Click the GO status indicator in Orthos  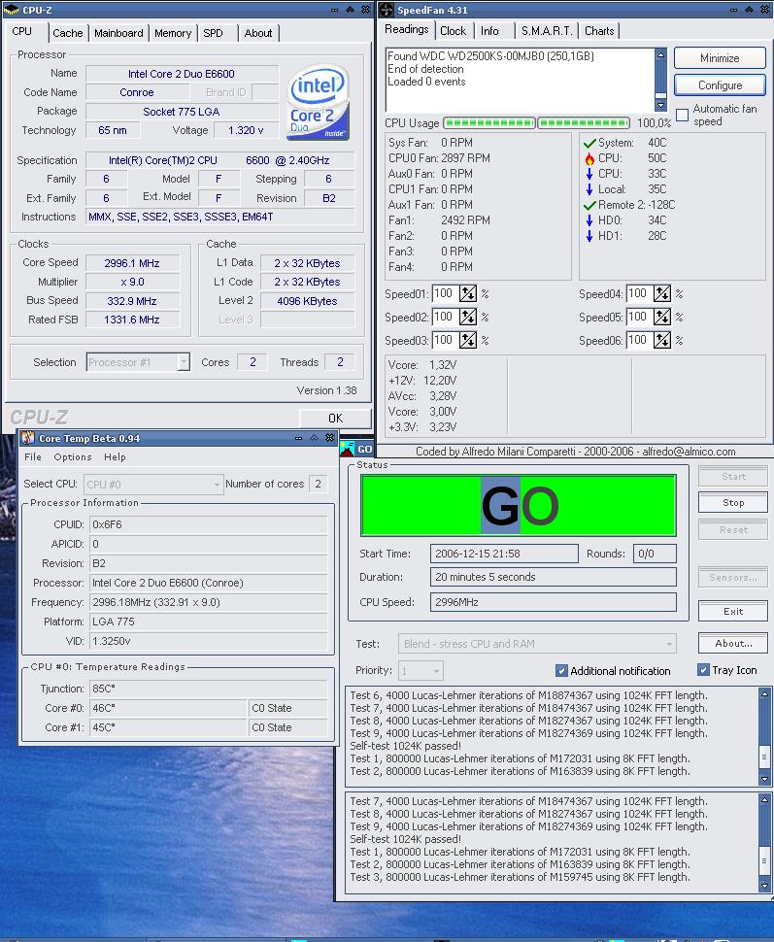[x=519, y=505]
